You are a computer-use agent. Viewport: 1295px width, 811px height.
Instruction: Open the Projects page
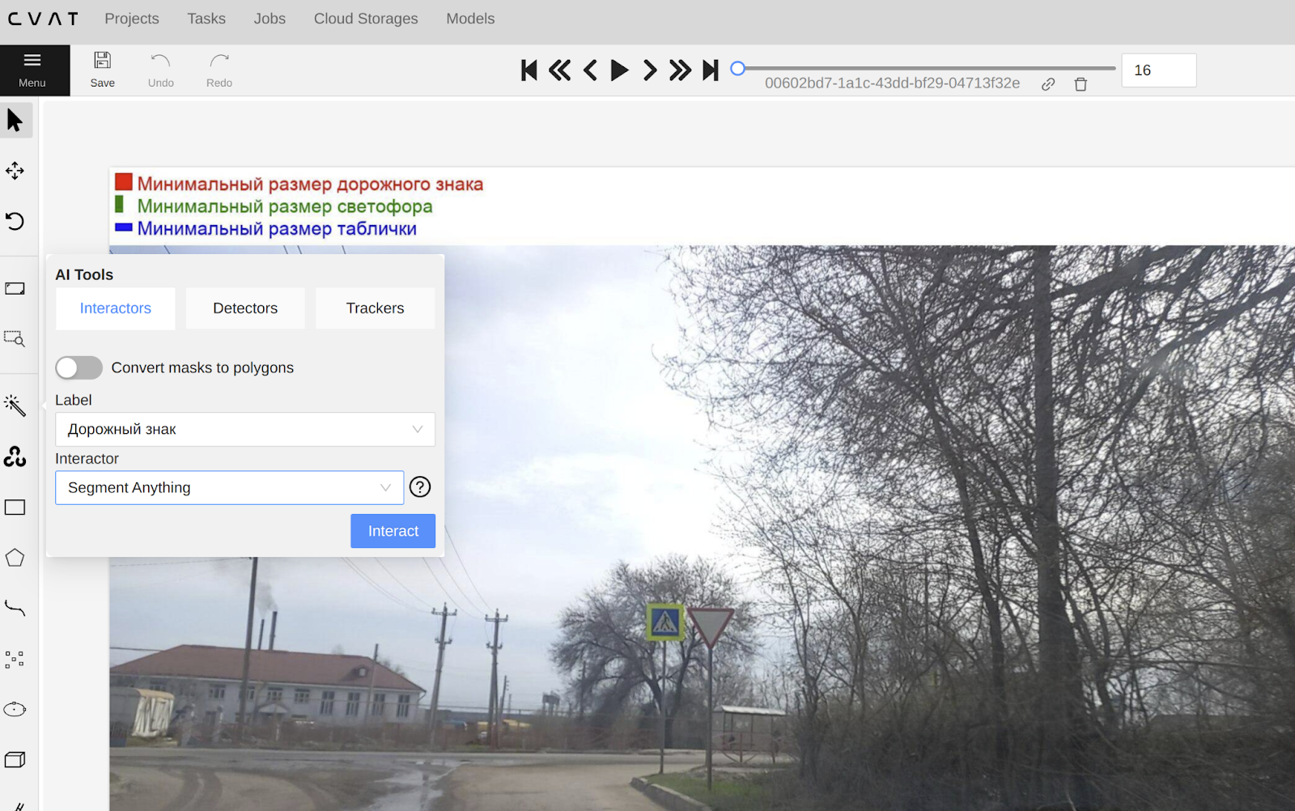132,19
